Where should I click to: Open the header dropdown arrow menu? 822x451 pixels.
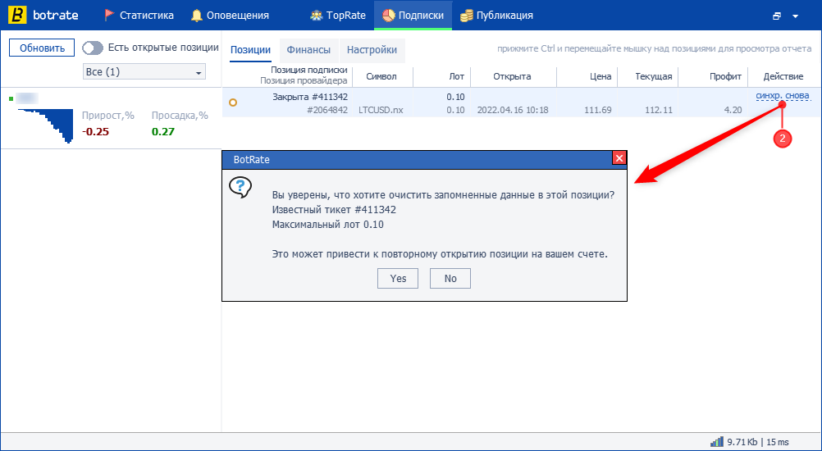click(x=795, y=16)
